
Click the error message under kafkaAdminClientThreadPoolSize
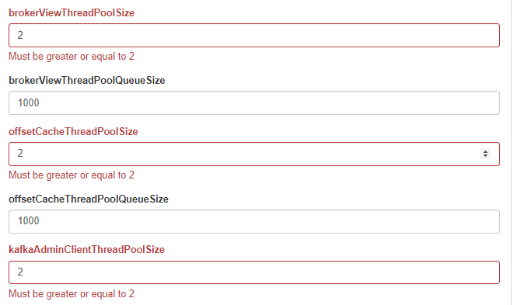(72, 293)
